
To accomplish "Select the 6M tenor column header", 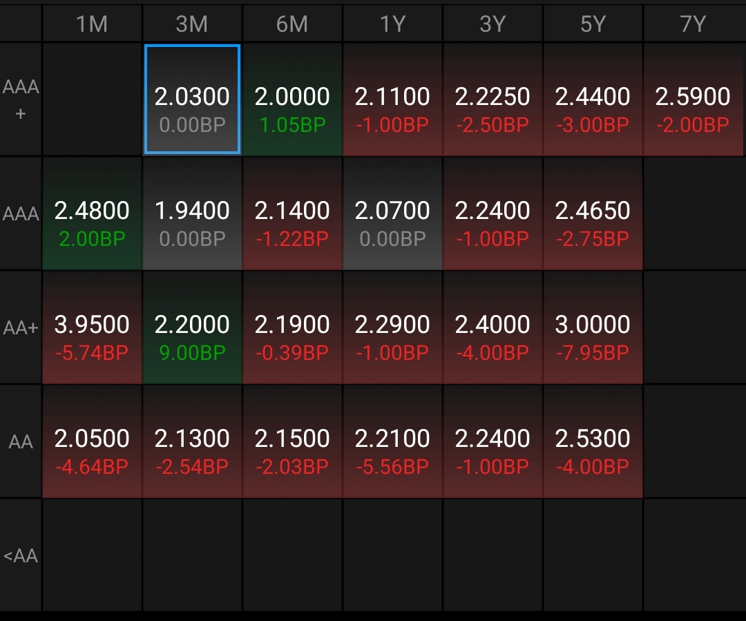I will pyautogui.click(x=292, y=24).
